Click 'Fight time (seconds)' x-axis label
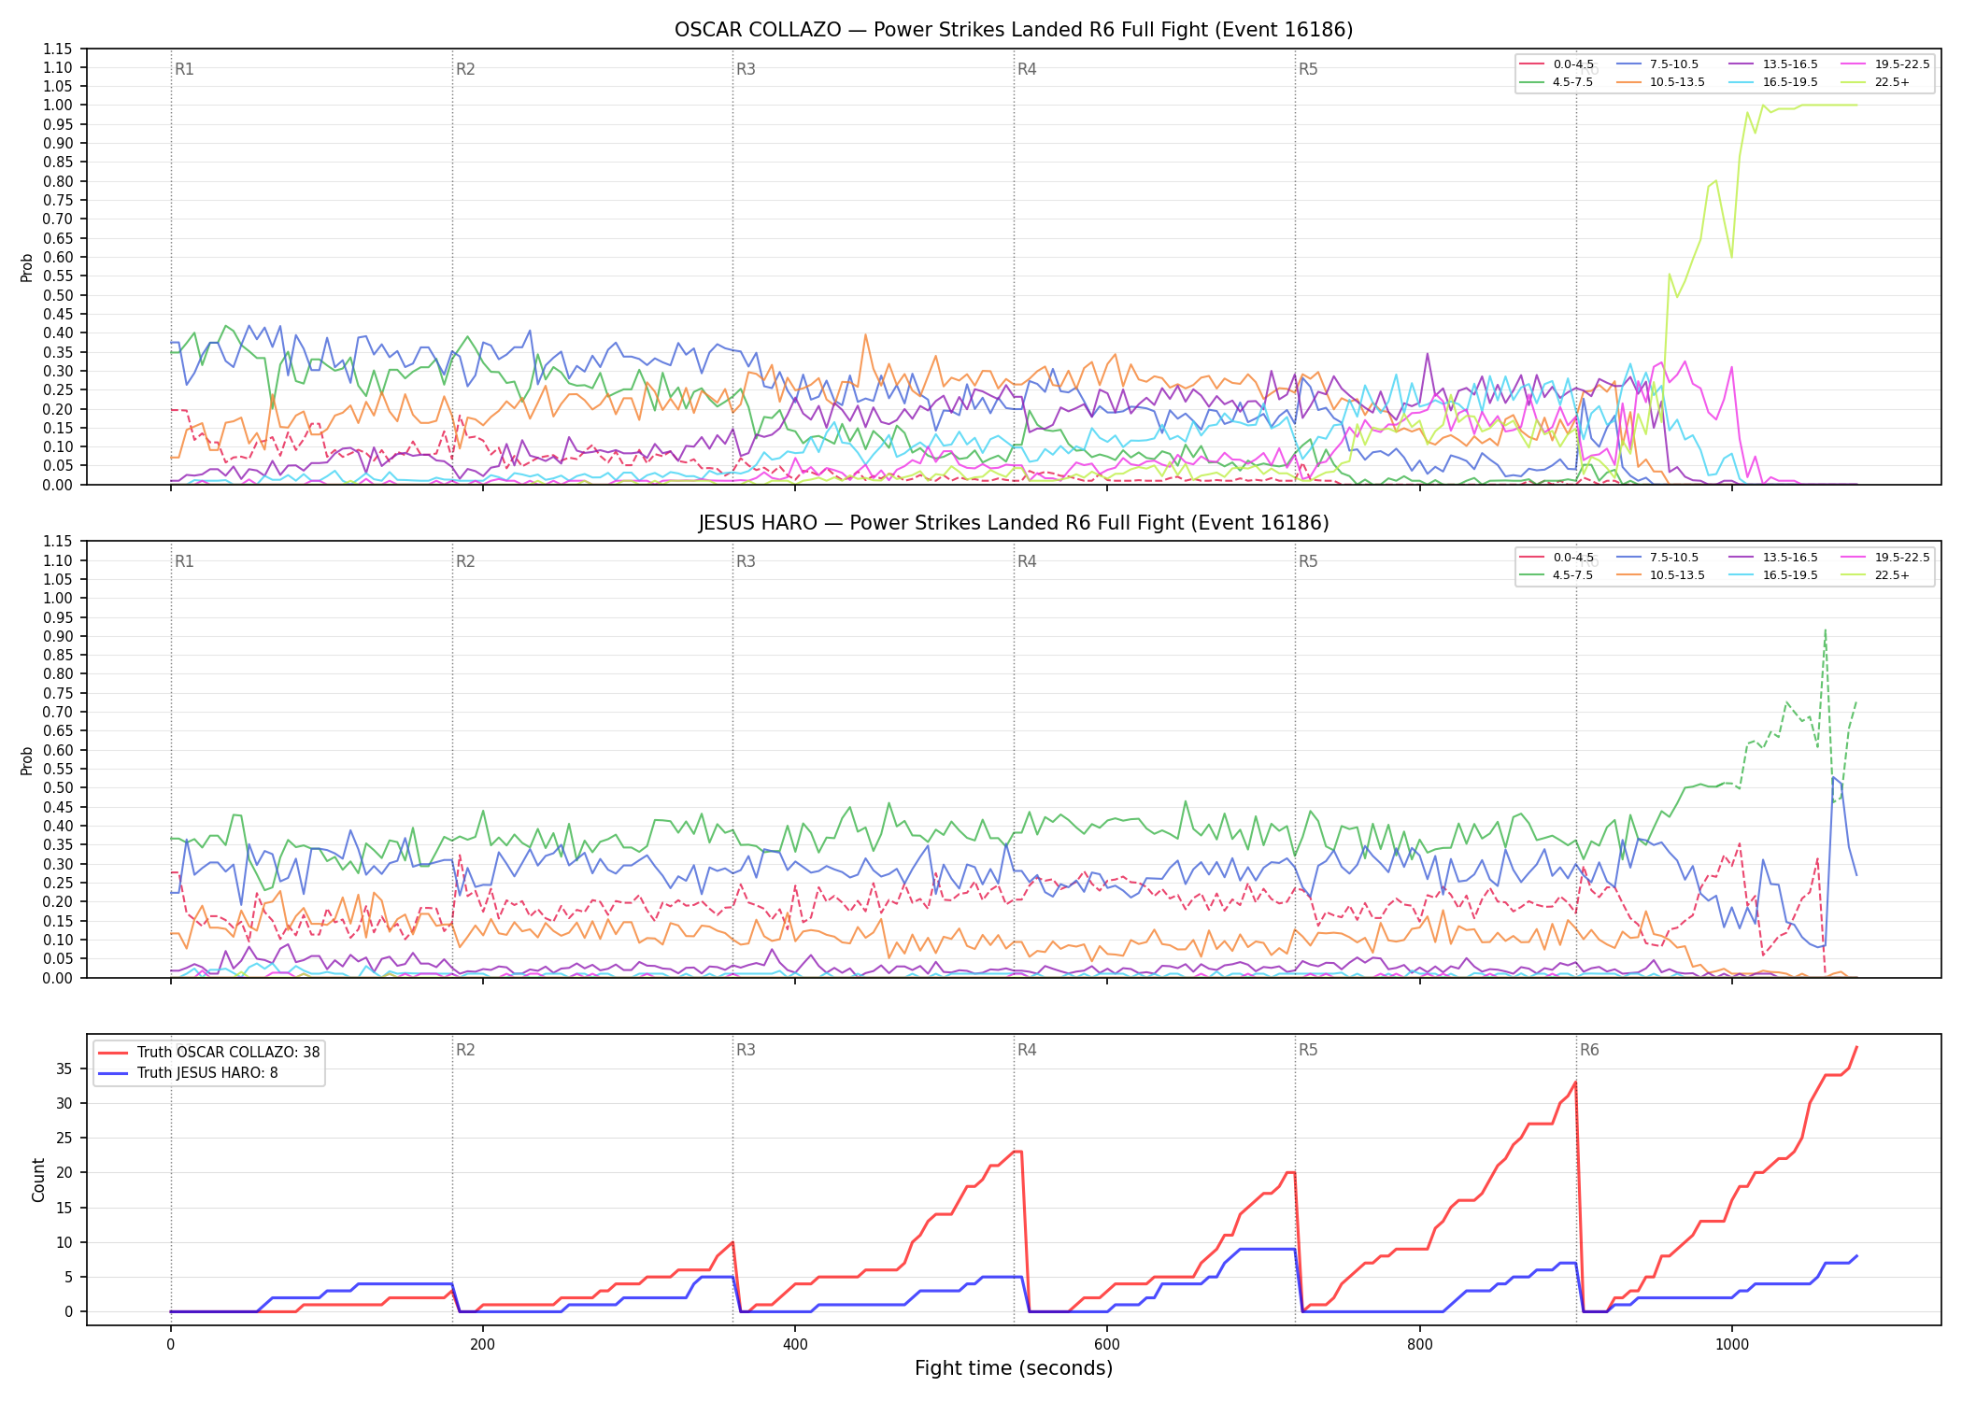 pyautogui.click(x=1014, y=1368)
